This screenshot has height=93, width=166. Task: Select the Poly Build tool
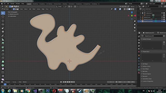click(x=3, y=61)
